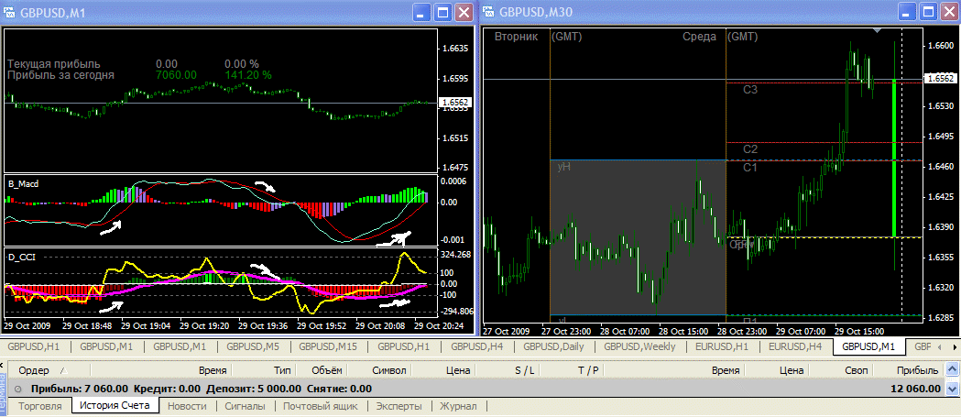Click the 12 060.00 balance total

(x=914, y=389)
